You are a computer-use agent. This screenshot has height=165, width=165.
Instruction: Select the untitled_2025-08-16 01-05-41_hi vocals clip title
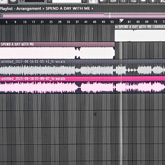33,62
